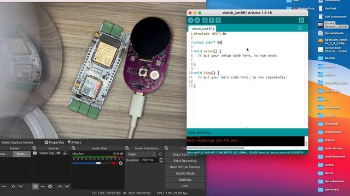Select the sketch_jan28f tab

pyautogui.click(x=202, y=29)
